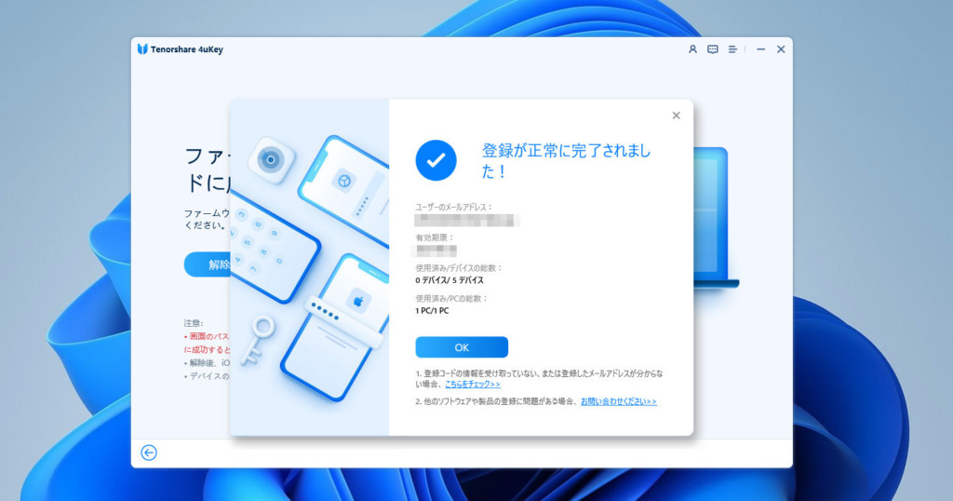Open the こちらをチェック>> link
The height and width of the screenshot is (501, 953).
[x=473, y=385]
